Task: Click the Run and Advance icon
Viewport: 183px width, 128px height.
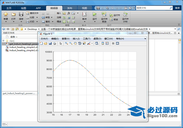Action: pos(104,14)
